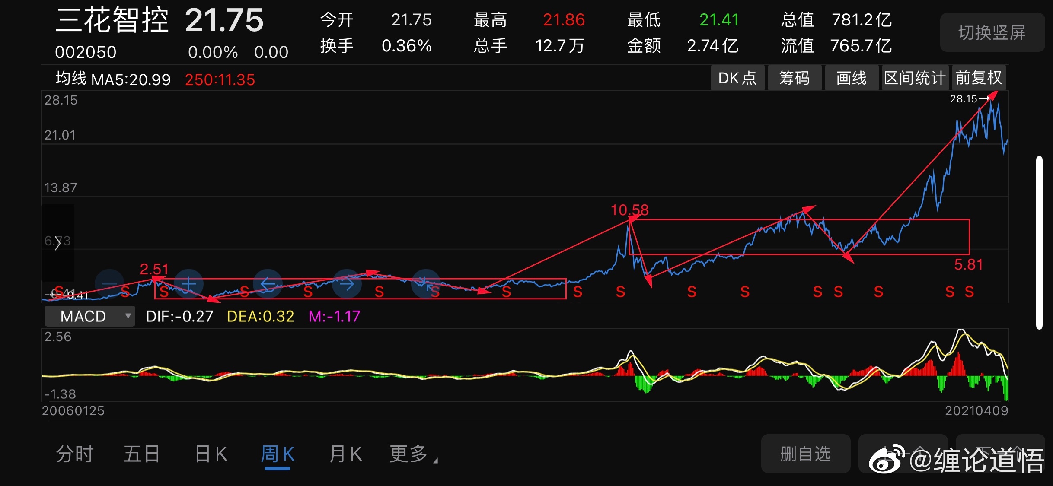Tap the MA5:20.99 moving average label
1053x486 pixels.
[x=131, y=80]
